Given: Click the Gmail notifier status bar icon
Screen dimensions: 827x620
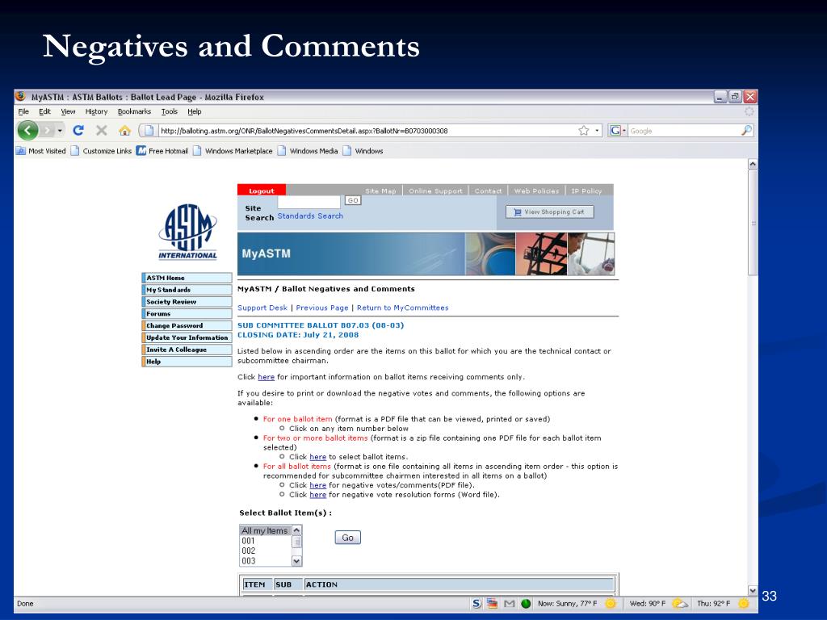Looking at the screenshot, I should [509, 604].
